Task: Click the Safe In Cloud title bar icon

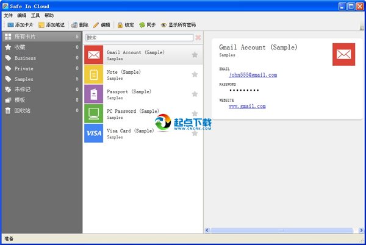Action: [x=5, y=6]
